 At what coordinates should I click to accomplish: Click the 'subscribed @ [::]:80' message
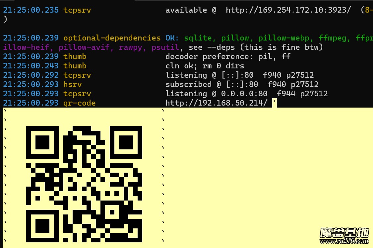coord(212,85)
